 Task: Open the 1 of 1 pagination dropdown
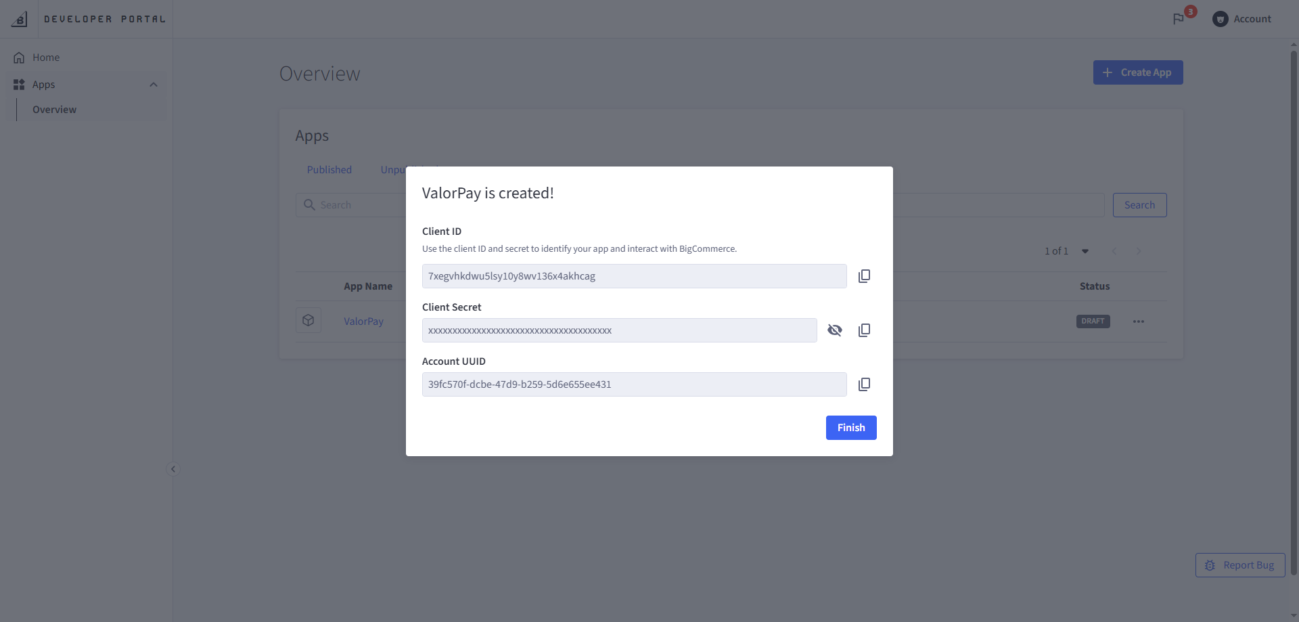pos(1085,251)
